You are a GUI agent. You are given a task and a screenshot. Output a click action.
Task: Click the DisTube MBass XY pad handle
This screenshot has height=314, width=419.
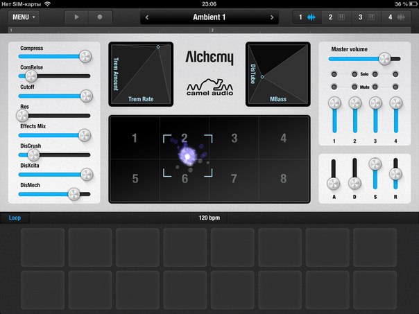pos(262,77)
